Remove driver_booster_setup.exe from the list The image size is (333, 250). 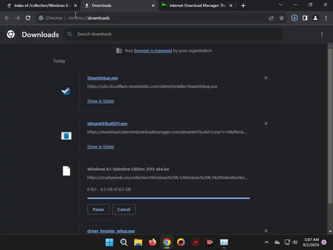pyautogui.click(x=266, y=231)
